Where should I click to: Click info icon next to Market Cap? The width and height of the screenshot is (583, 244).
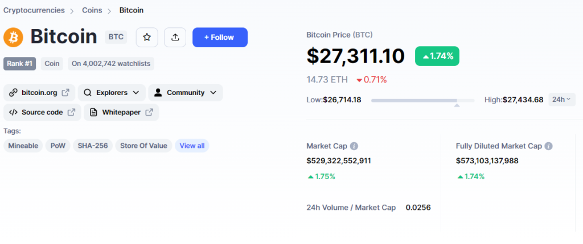[354, 146]
